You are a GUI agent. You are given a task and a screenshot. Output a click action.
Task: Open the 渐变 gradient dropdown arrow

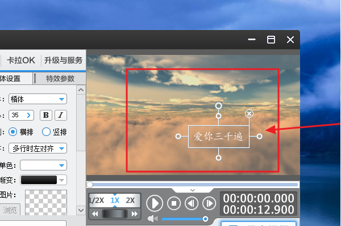tap(62, 180)
